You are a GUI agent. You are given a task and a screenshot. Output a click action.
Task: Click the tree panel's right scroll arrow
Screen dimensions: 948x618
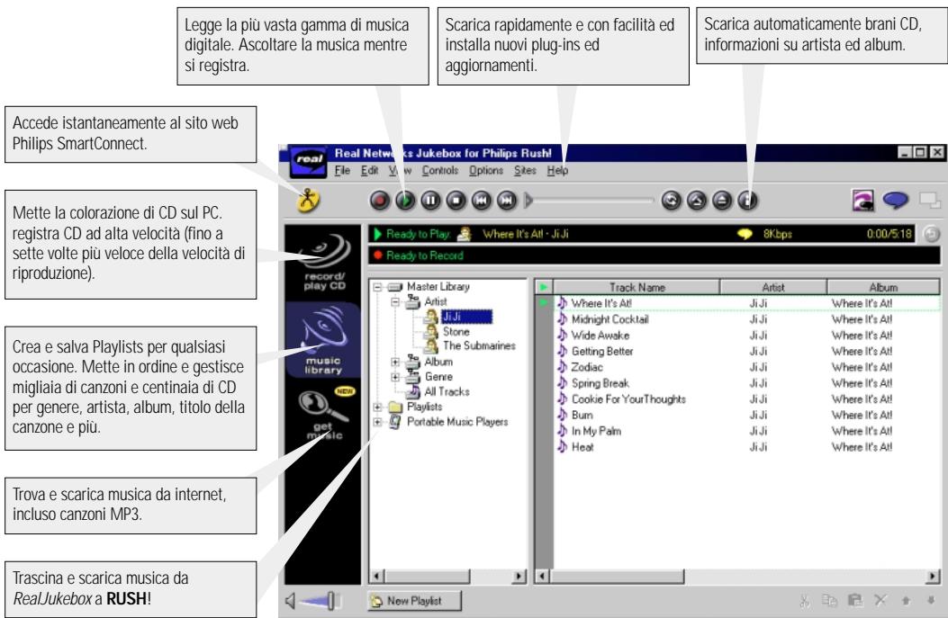point(519,577)
